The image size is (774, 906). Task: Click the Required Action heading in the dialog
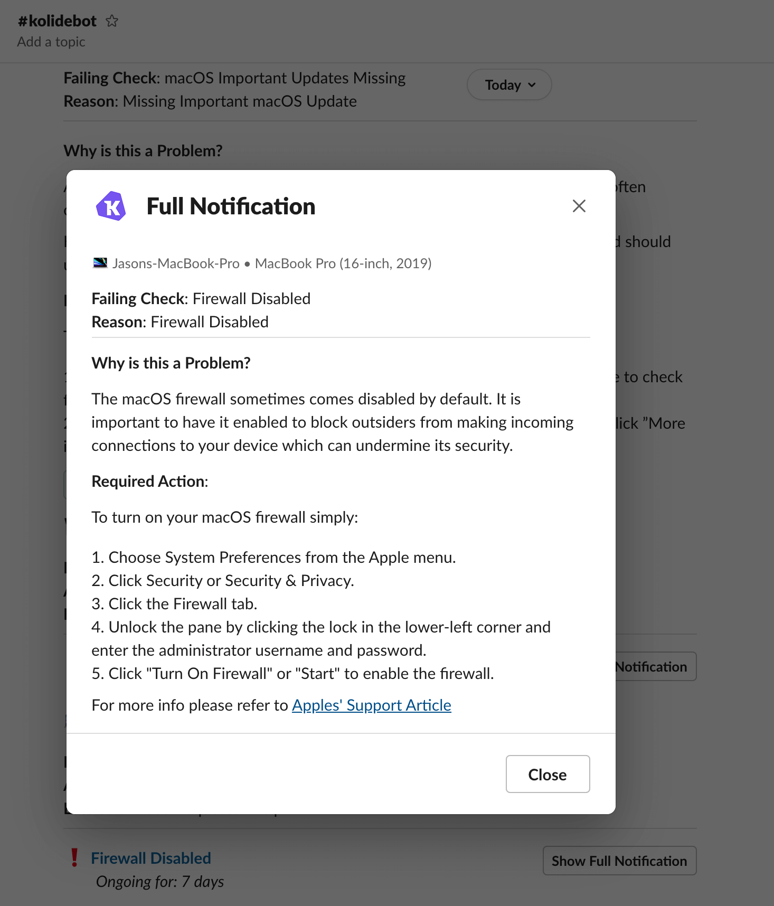150,482
